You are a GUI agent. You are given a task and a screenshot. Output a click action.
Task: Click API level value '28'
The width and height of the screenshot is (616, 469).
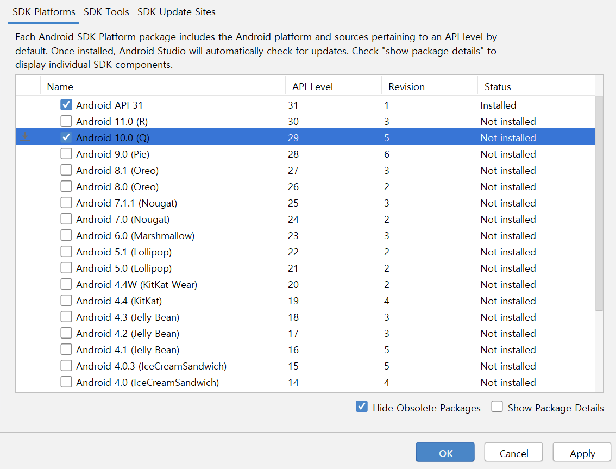[293, 154]
